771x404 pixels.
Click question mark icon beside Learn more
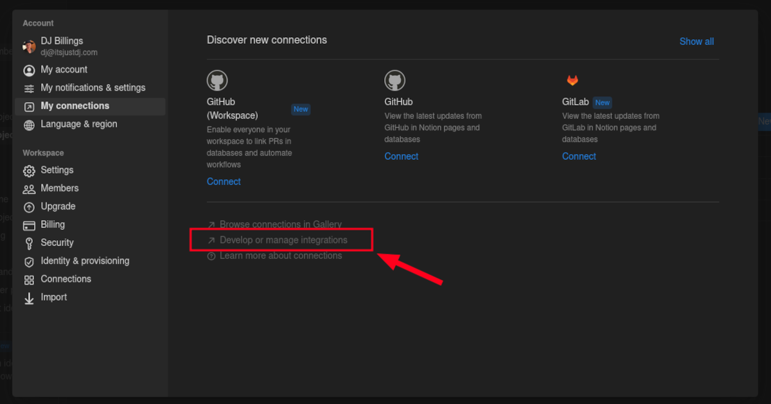(x=211, y=256)
